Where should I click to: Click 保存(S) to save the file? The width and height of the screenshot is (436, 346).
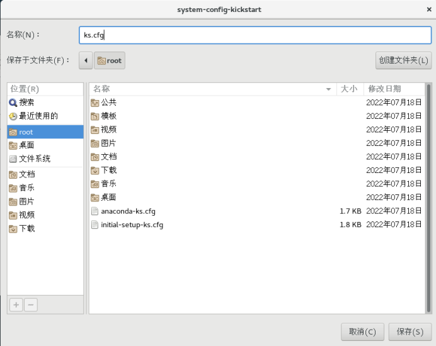[x=410, y=332]
